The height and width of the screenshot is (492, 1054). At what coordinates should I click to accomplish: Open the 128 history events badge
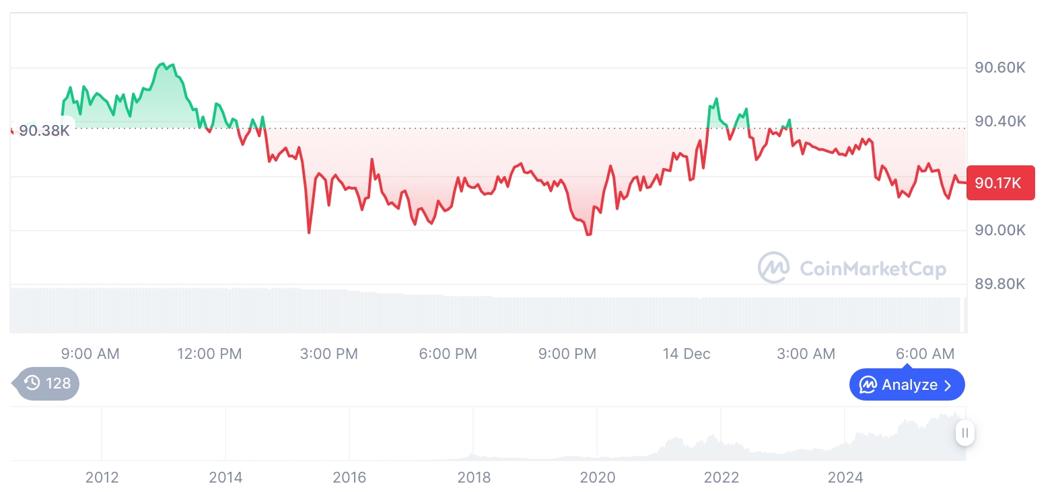coord(47,384)
